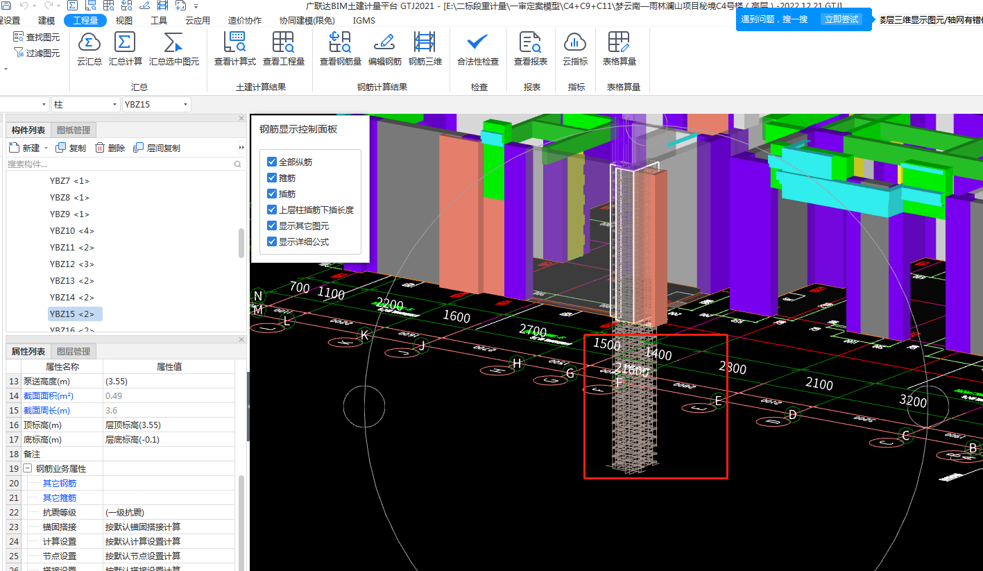Open the 云应用 ribbon tab

coord(198,20)
